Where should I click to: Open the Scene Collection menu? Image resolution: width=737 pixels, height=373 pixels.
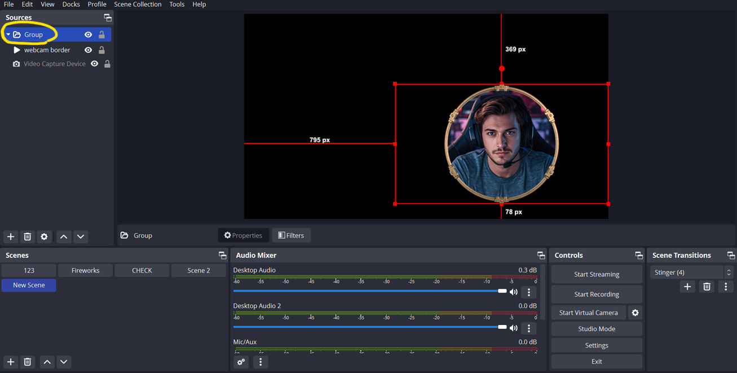(x=138, y=5)
